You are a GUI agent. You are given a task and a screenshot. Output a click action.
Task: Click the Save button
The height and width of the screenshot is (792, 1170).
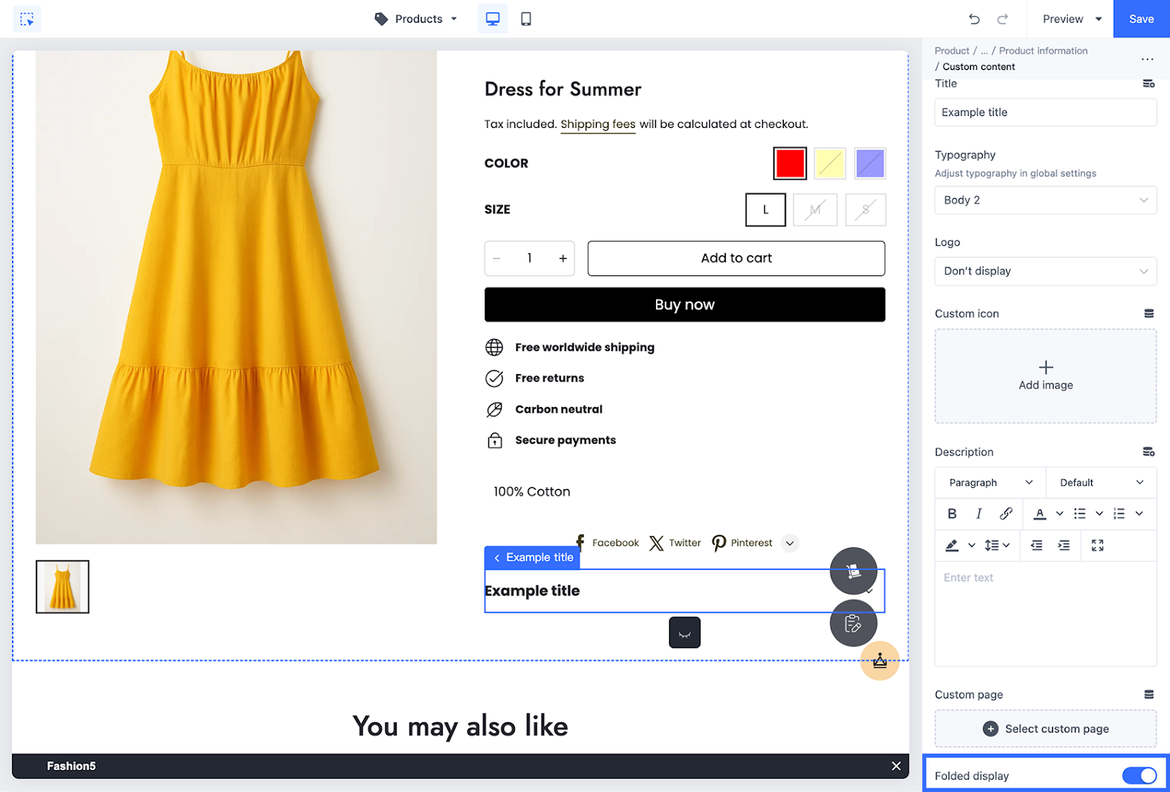pos(1141,19)
